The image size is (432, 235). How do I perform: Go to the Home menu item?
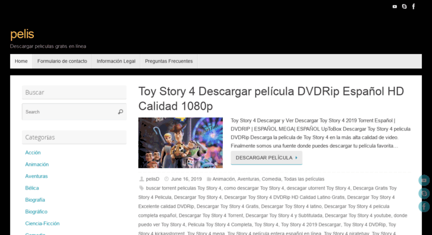point(21,61)
